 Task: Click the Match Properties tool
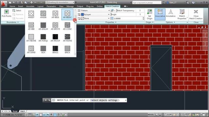[182, 14]
